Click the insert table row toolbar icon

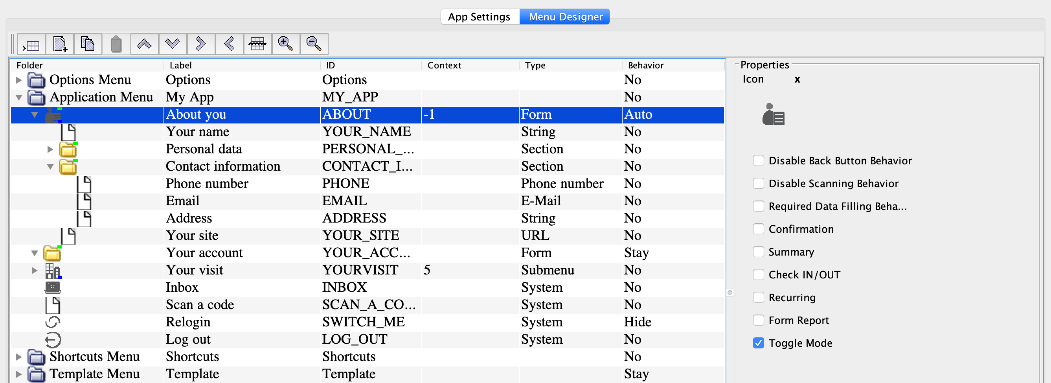[31, 44]
